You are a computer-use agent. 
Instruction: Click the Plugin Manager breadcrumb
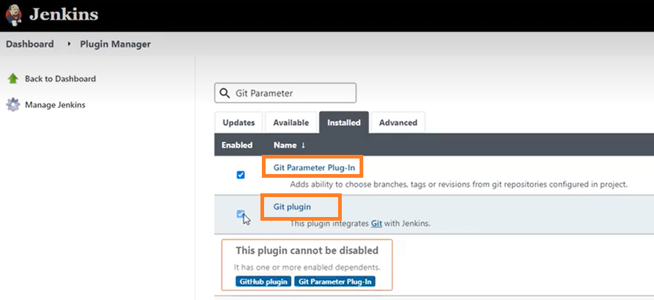pos(115,44)
